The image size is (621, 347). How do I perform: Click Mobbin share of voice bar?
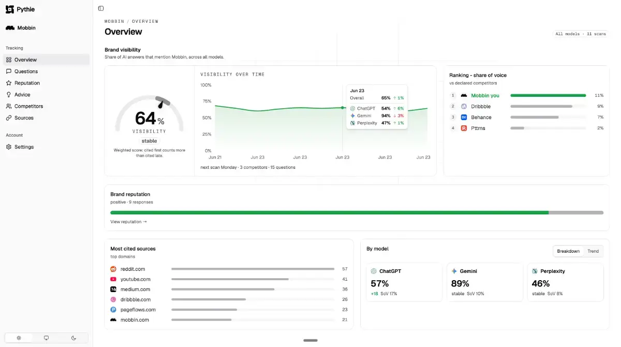coord(548,95)
